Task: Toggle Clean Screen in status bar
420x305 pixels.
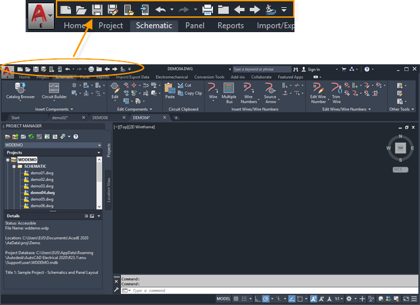Action: click(406, 298)
